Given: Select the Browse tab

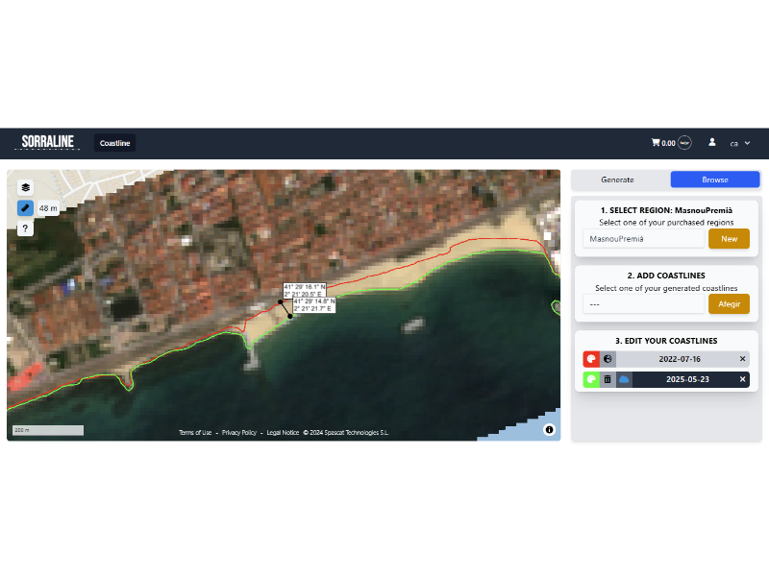Looking at the screenshot, I should tap(714, 180).
